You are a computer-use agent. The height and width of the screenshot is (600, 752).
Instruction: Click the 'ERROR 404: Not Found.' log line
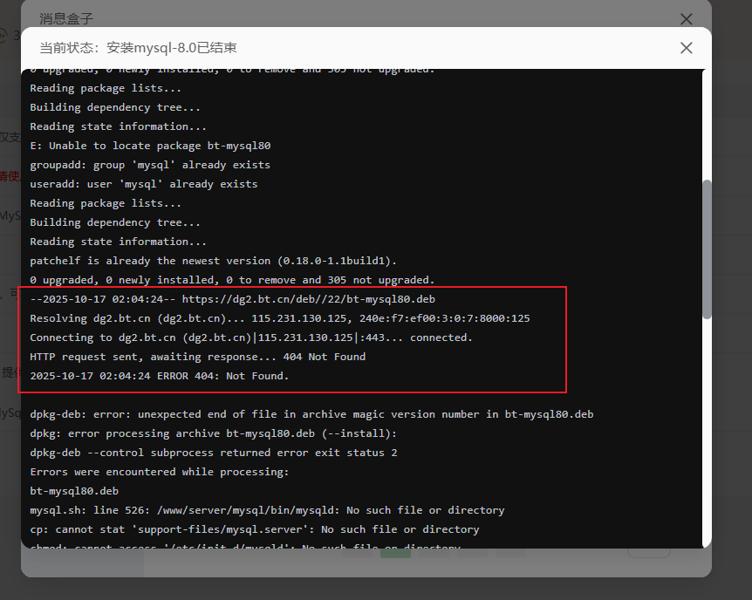[160, 376]
